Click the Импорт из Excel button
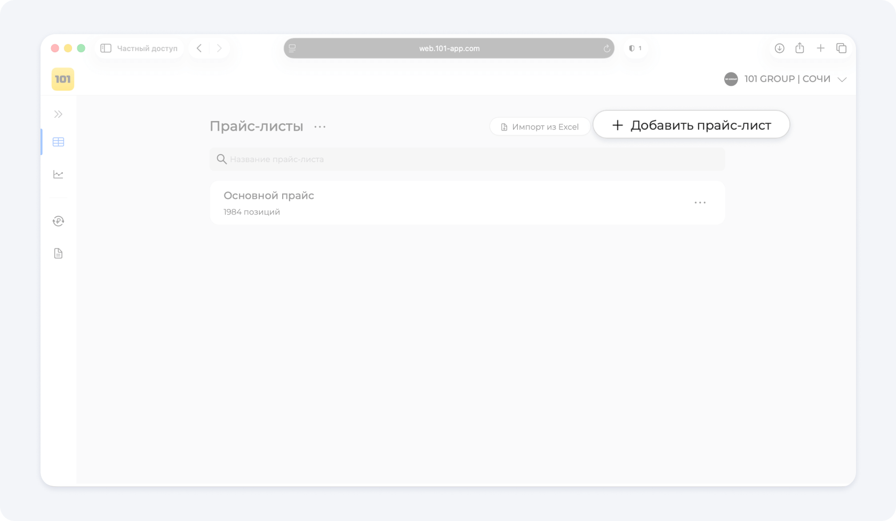The width and height of the screenshot is (896, 521). 540,127
